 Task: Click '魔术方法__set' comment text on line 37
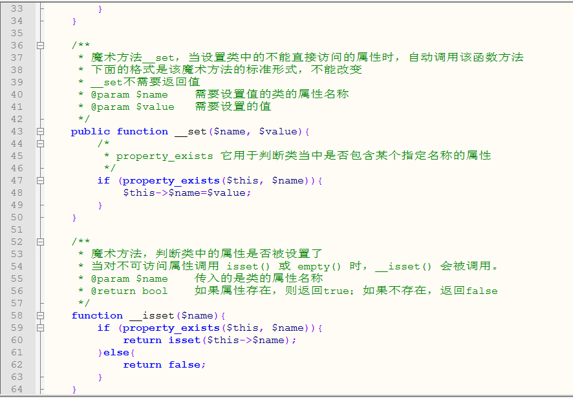click(x=133, y=58)
